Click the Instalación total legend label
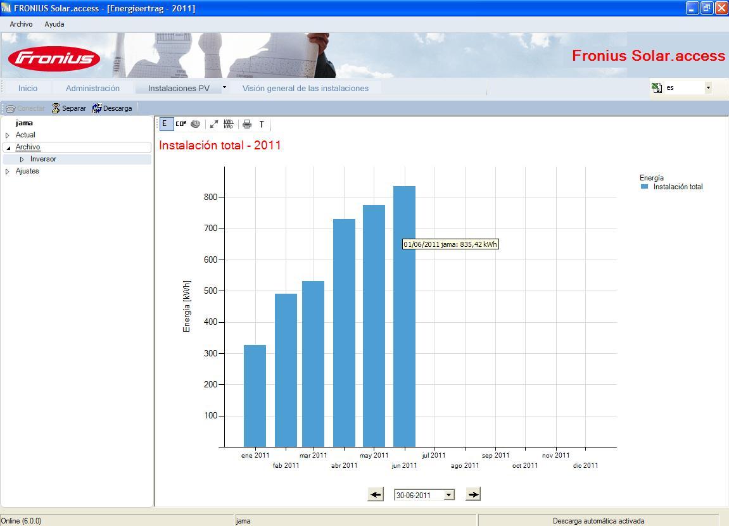 [678, 187]
